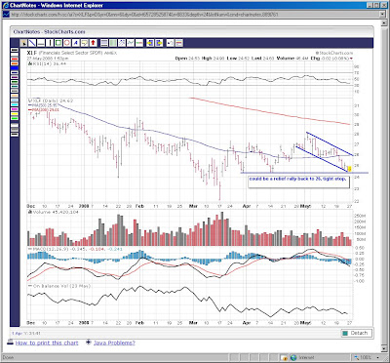Click the printer icon beside print link

point(10,343)
